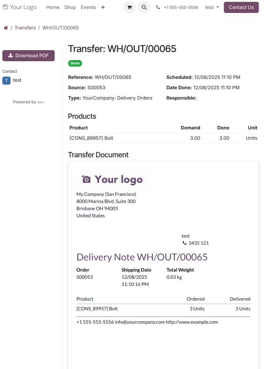Screen dimensions: 264x369
Task: Open the shopping cart icon
Action: coord(129,7)
